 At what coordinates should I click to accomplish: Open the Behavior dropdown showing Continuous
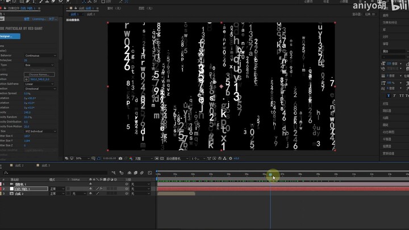[40, 56]
